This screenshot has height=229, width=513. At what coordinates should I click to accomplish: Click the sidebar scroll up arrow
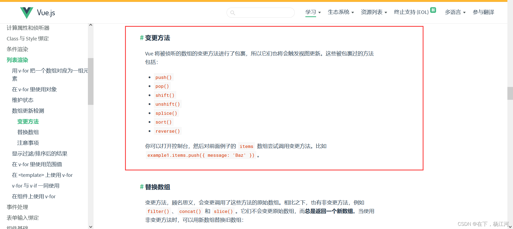pos(91,25)
